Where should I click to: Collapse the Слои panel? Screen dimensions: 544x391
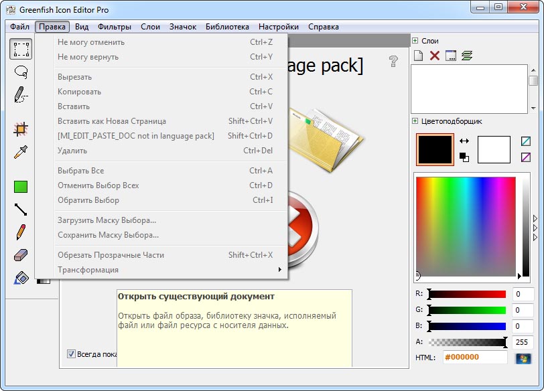point(415,41)
